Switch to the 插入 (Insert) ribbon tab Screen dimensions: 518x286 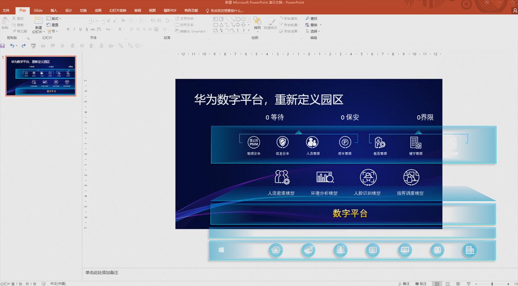coord(54,10)
